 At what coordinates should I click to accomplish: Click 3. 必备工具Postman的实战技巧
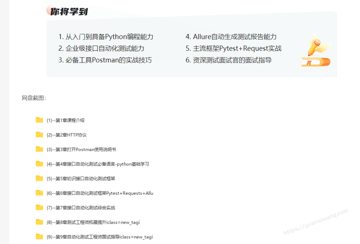pyautogui.click(x=105, y=60)
